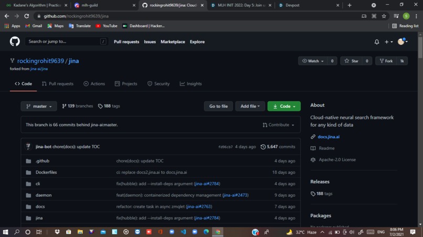
Task: Open the master branch selector
Action: (39, 106)
